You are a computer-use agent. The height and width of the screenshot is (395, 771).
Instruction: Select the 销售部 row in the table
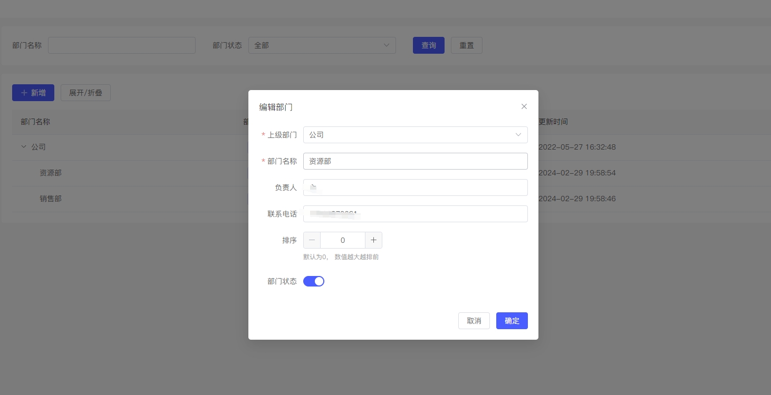click(x=51, y=199)
